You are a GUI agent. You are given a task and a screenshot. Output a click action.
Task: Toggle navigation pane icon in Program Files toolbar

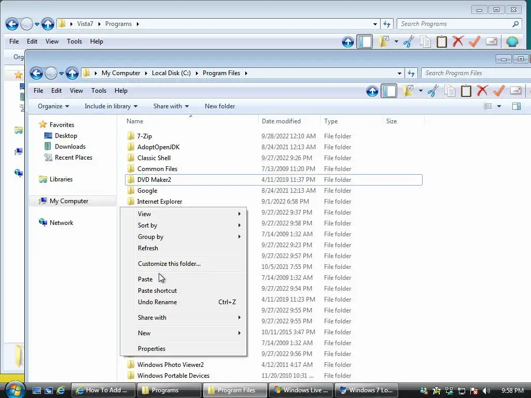[x=389, y=91]
